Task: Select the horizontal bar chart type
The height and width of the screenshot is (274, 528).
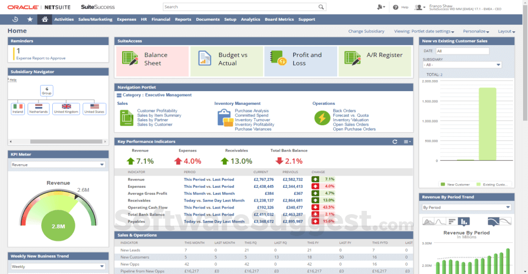Action: pos(450,221)
